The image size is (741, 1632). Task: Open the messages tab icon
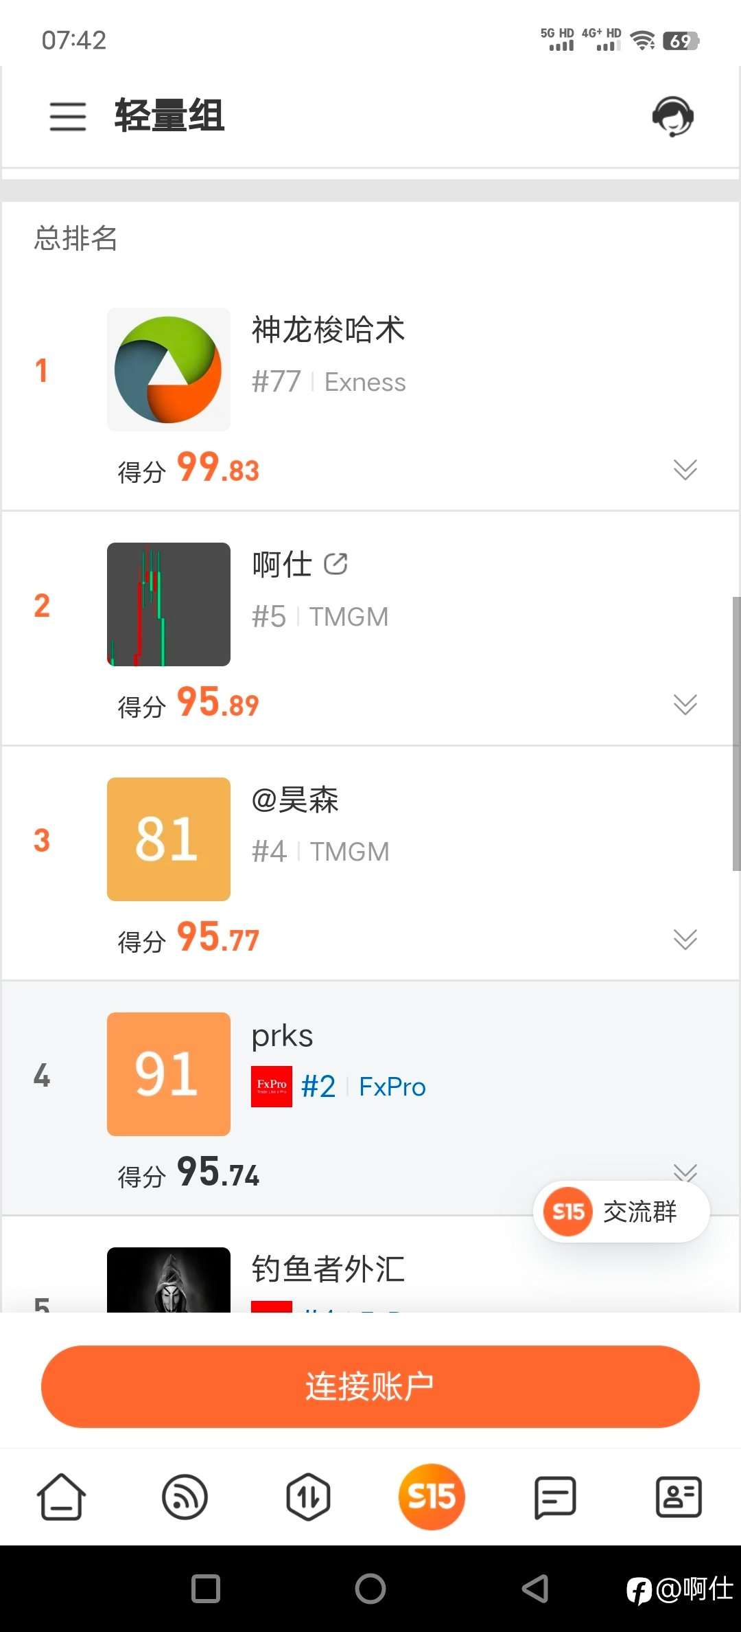click(x=555, y=1497)
